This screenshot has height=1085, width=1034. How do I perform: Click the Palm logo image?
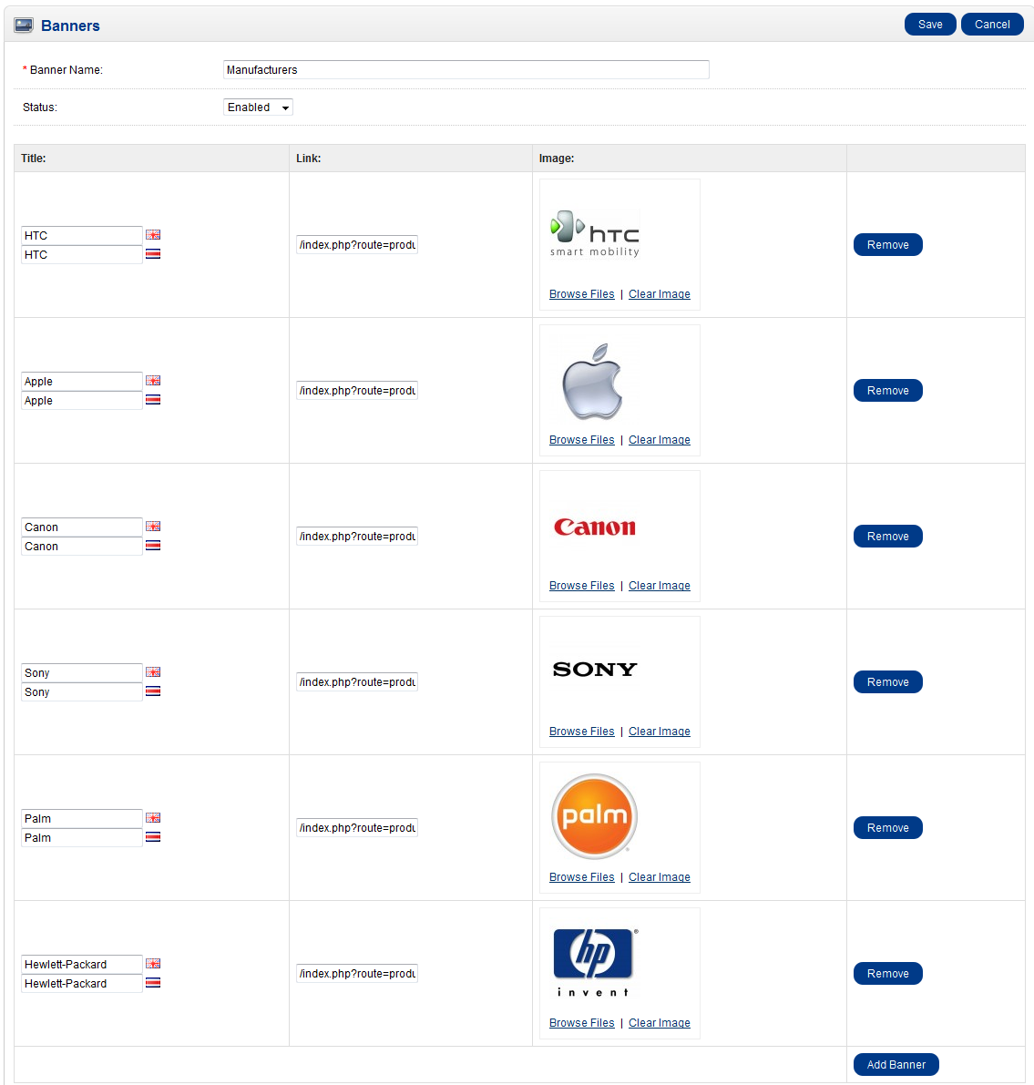(595, 816)
